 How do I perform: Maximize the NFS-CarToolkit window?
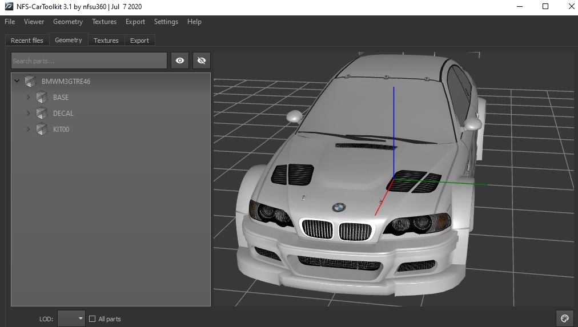[x=545, y=7]
